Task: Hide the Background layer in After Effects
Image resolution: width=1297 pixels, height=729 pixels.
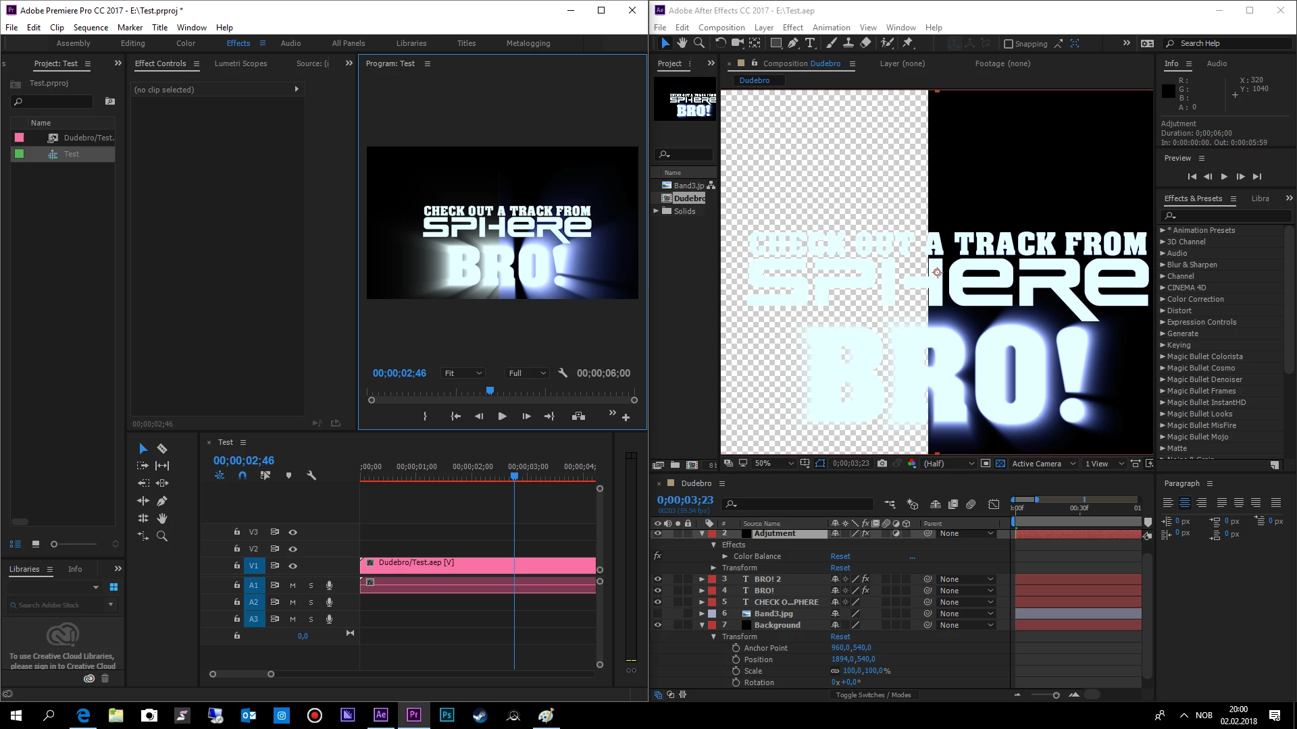Action: (x=657, y=625)
